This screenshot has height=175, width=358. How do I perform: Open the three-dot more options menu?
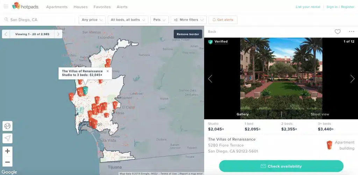pos(351,32)
